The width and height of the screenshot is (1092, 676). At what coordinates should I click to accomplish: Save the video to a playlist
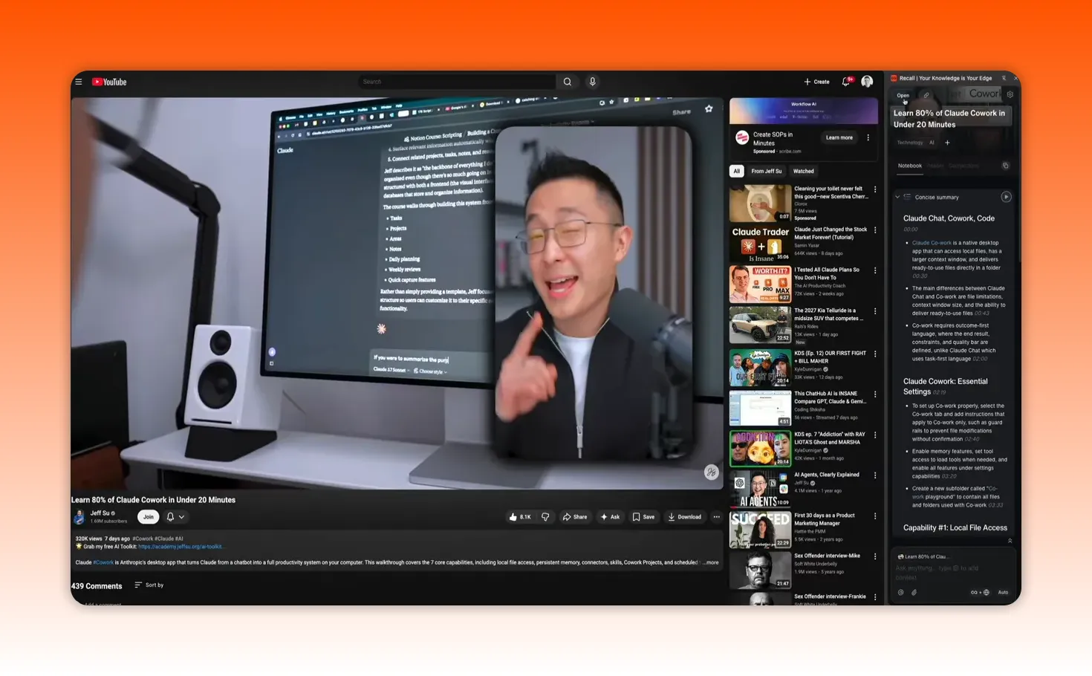coord(643,517)
